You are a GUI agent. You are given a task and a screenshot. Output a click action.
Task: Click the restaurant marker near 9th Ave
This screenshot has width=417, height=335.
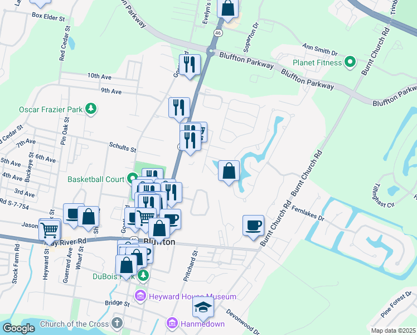[x=180, y=109]
